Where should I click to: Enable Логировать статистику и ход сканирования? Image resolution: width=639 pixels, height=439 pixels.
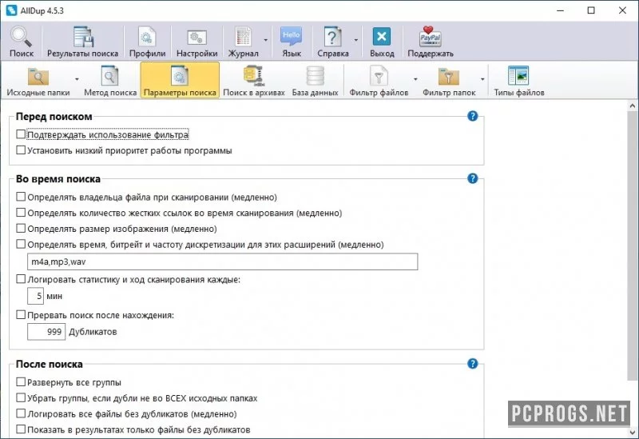coord(21,279)
